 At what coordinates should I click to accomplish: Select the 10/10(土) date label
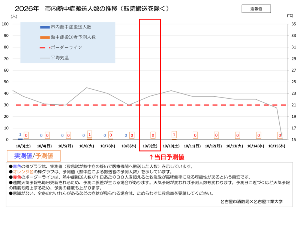171,146
